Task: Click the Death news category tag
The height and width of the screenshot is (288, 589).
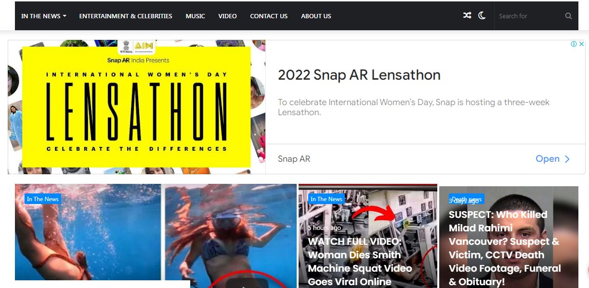Action: pos(467,199)
